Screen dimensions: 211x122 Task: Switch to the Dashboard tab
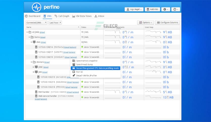click(x=33, y=16)
